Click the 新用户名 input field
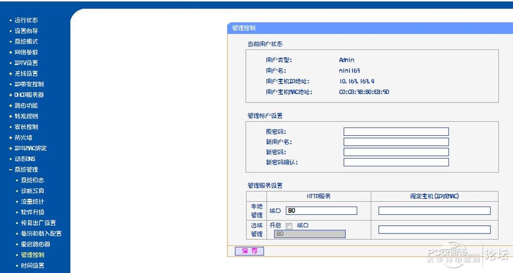Screen dimensions: 513x273 [x=396, y=142]
